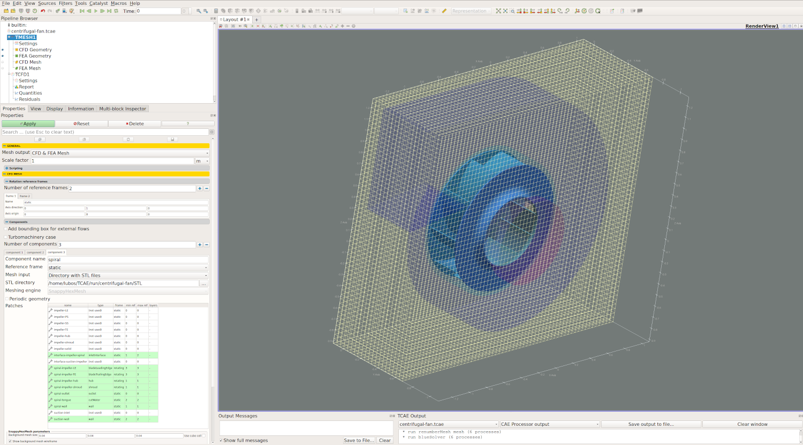Remove a reference frame with the minus button

coord(207,189)
